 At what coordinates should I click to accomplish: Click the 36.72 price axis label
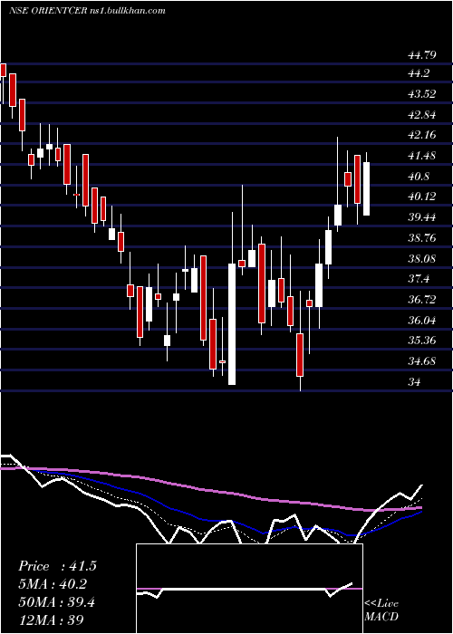click(422, 300)
